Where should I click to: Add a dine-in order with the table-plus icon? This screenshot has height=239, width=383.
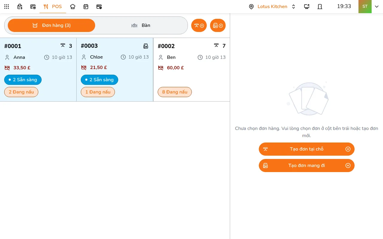click(x=199, y=25)
